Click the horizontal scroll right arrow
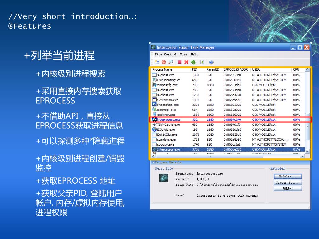The image size is (319, 239). tap(302, 156)
